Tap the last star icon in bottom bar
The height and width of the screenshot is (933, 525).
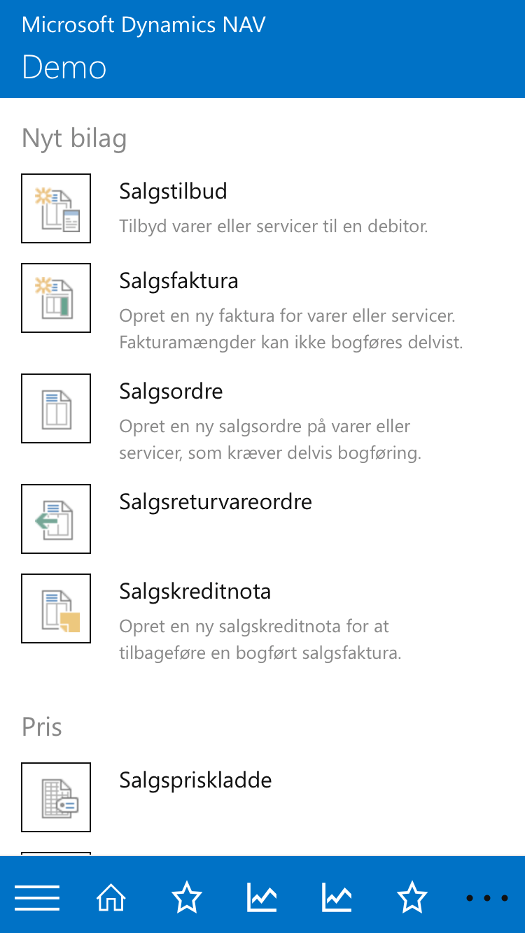click(412, 897)
